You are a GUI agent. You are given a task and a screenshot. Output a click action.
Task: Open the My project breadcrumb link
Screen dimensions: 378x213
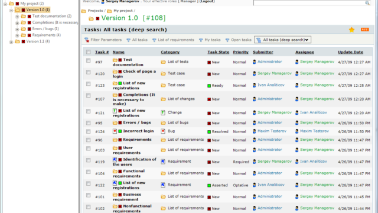123,11
